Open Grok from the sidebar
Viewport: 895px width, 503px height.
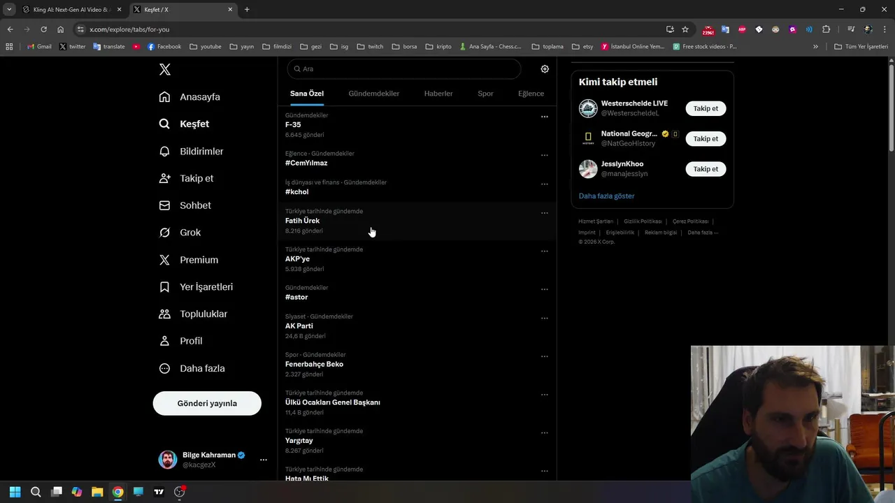click(x=180, y=233)
